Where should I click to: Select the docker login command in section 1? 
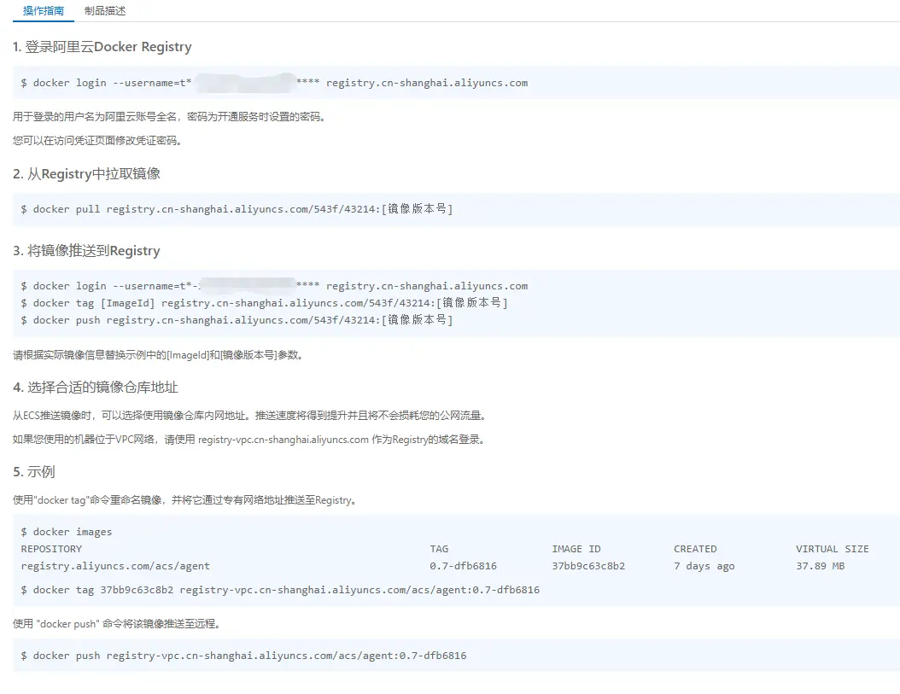pyautogui.click(x=273, y=83)
